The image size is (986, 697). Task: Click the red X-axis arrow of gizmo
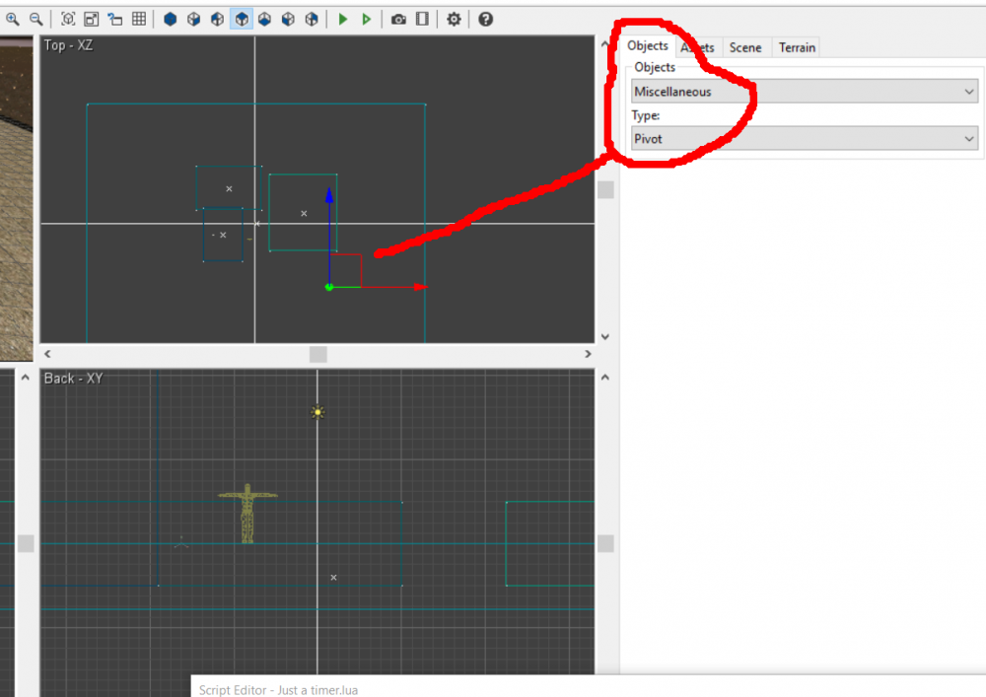pos(418,287)
